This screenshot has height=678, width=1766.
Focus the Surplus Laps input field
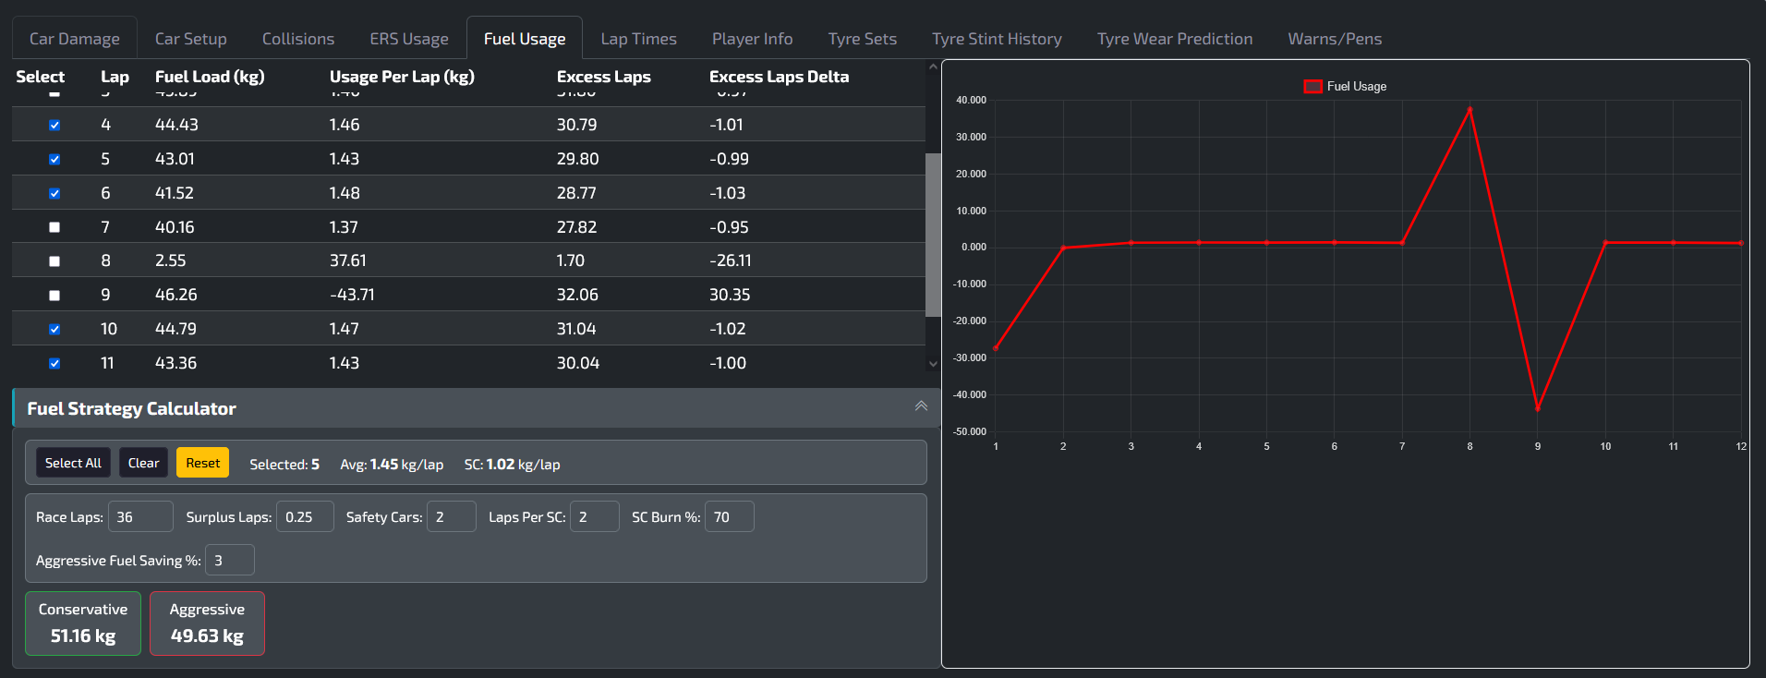coord(305,516)
